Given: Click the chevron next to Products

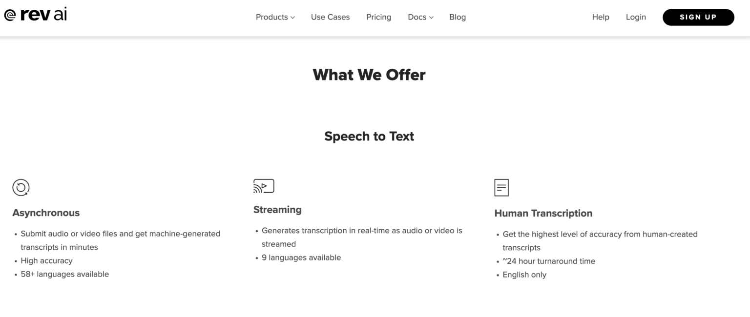Looking at the screenshot, I should click(x=292, y=18).
